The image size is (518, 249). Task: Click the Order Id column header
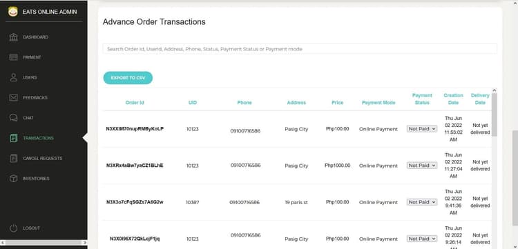pyautogui.click(x=135, y=103)
